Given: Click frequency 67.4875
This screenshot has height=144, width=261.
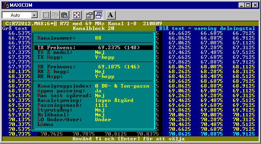Looking at the screenshot, I should tap(212, 52).
